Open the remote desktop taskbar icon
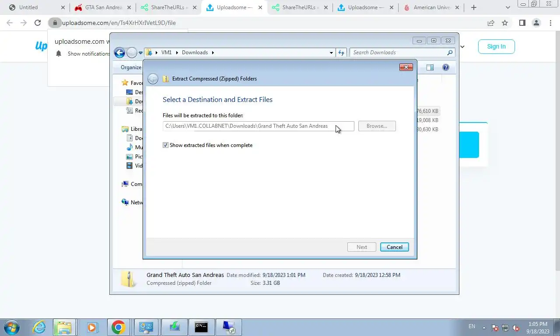 (229, 327)
